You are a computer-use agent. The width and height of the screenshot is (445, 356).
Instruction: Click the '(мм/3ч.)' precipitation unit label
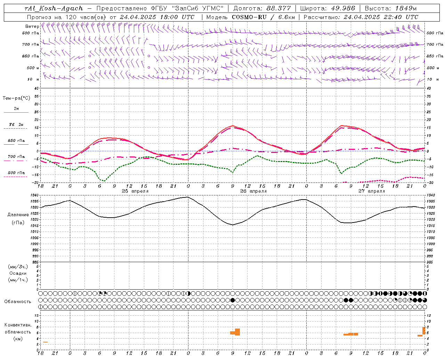click(x=18, y=267)
